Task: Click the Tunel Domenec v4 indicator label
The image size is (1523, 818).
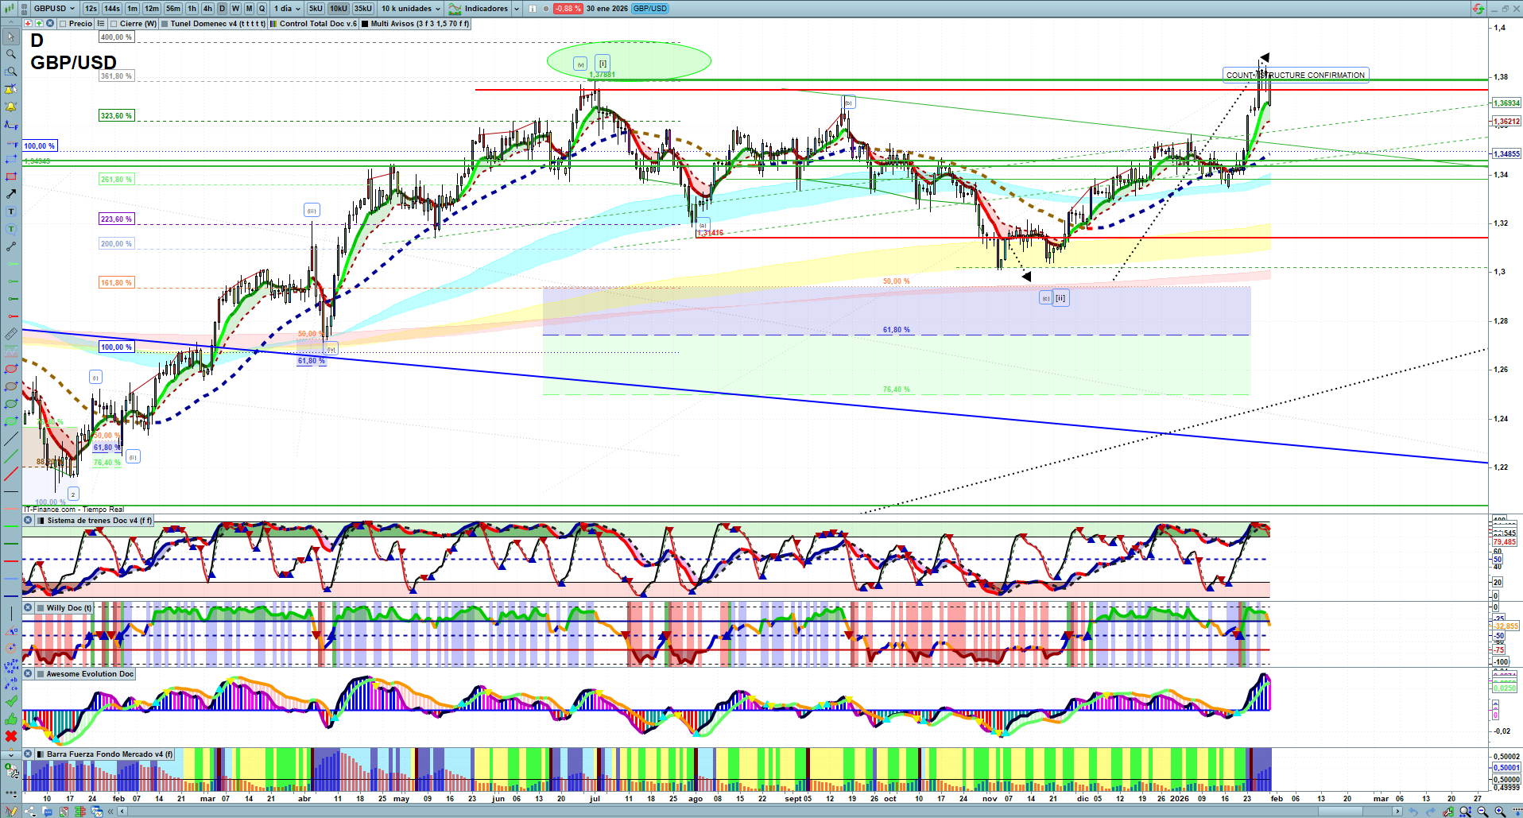Action: [218, 24]
